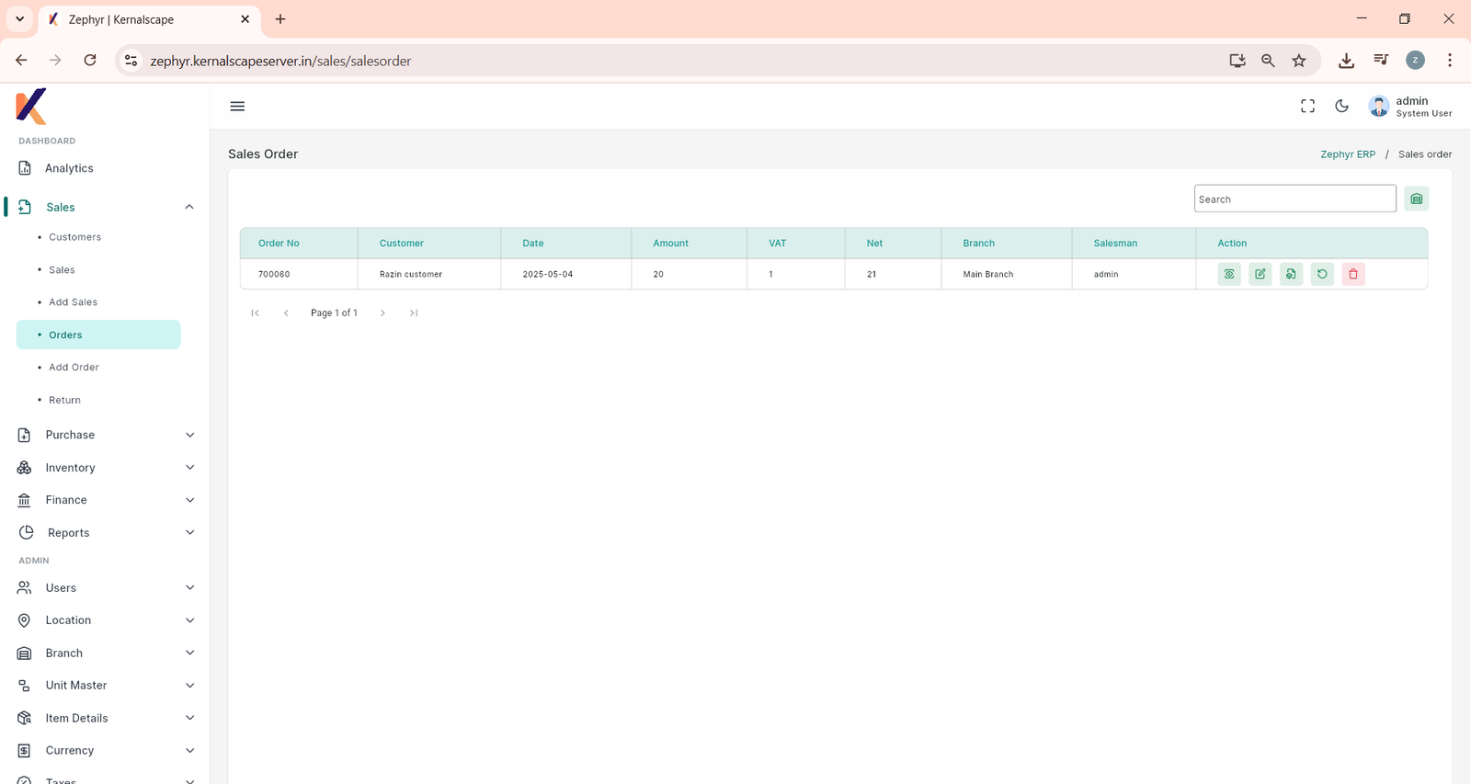
Task: Expand the Currency section chevron
Action: [x=190, y=751]
